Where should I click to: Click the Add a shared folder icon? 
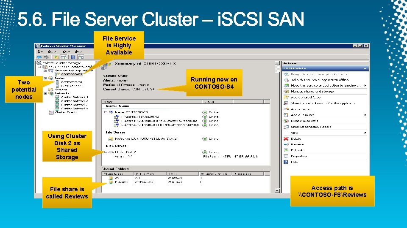click(286, 98)
